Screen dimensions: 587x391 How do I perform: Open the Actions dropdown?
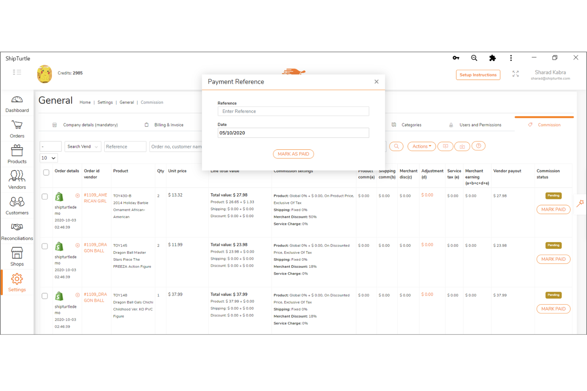pos(421,146)
